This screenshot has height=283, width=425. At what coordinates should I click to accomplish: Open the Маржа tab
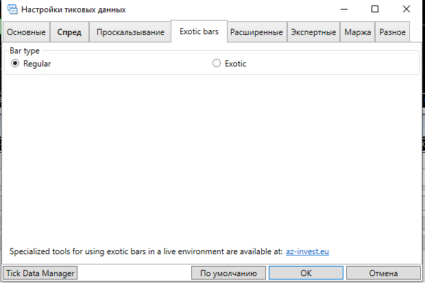pos(358,32)
